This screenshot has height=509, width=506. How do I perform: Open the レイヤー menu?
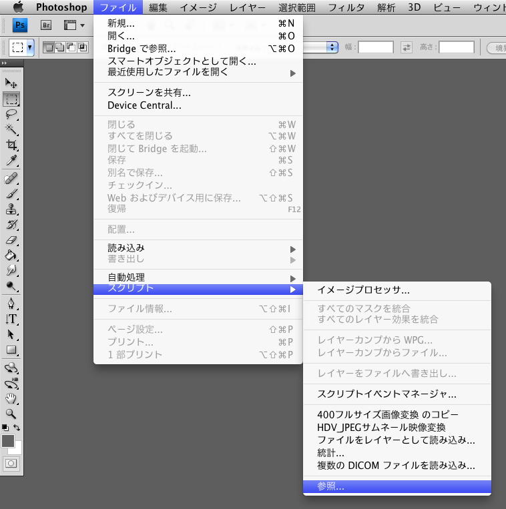[x=248, y=7]
